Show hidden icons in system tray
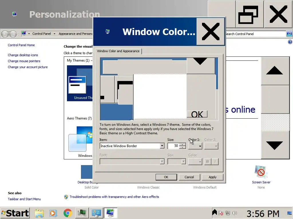Image resolution: width=293 pixels, height=219 pixels. pyautogui.click(x=214, y=213)
